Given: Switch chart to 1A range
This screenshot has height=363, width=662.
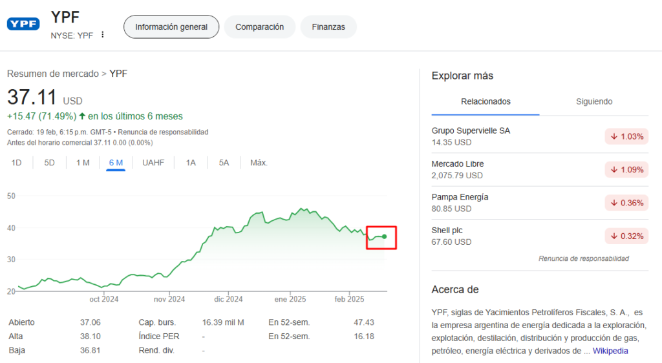Looking at the screenshot, I should click(191, 163).
